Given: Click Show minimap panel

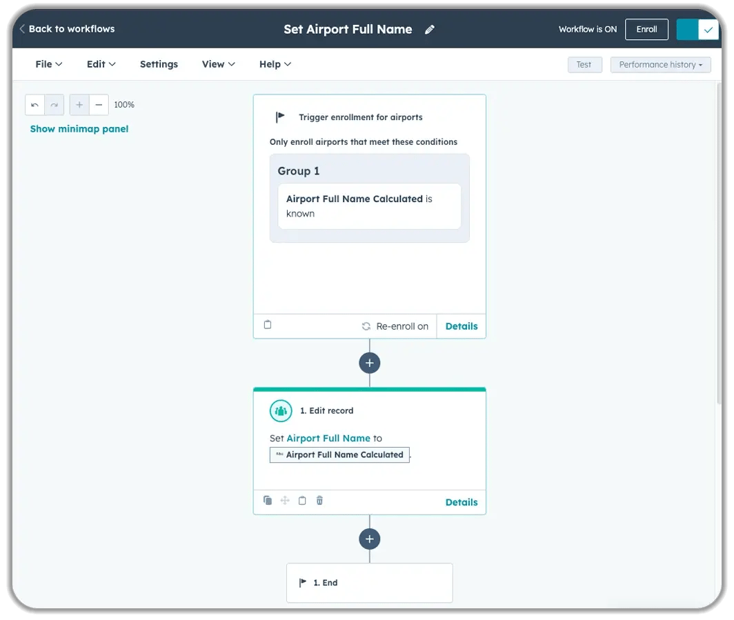Looking at the screenshot, I should pyautogui.click(x=79, y=129).
